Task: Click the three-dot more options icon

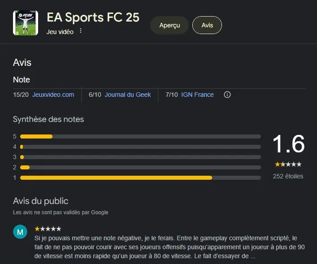Action: click(x=81, y=31)
